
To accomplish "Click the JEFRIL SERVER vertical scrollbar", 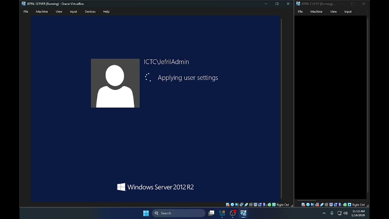I will click(x=281, y=109).
